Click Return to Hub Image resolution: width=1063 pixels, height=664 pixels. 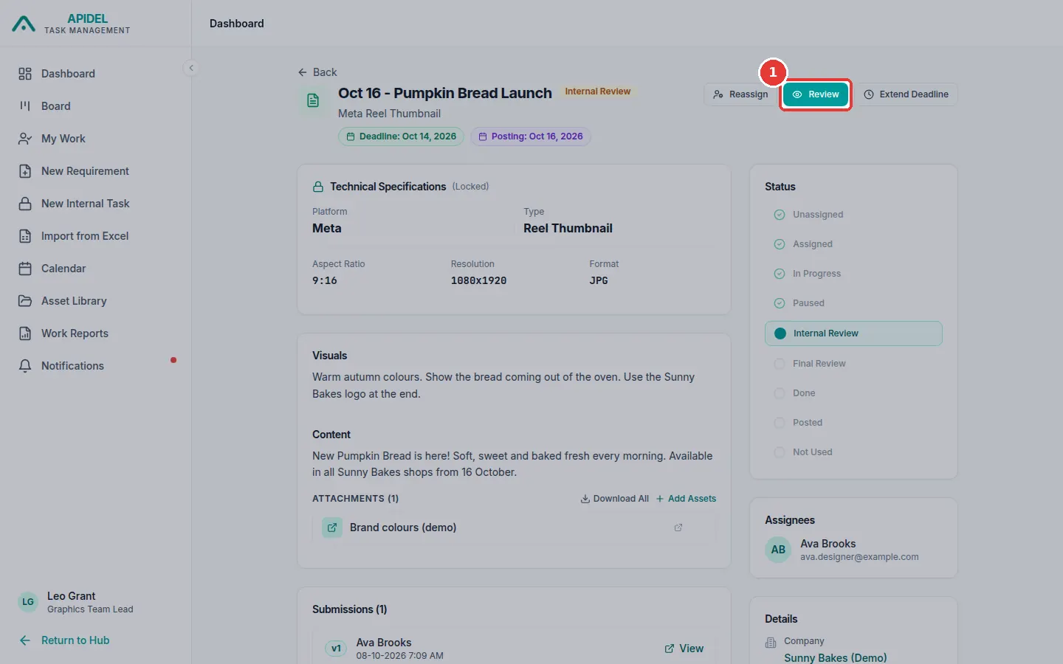point(65,640)
